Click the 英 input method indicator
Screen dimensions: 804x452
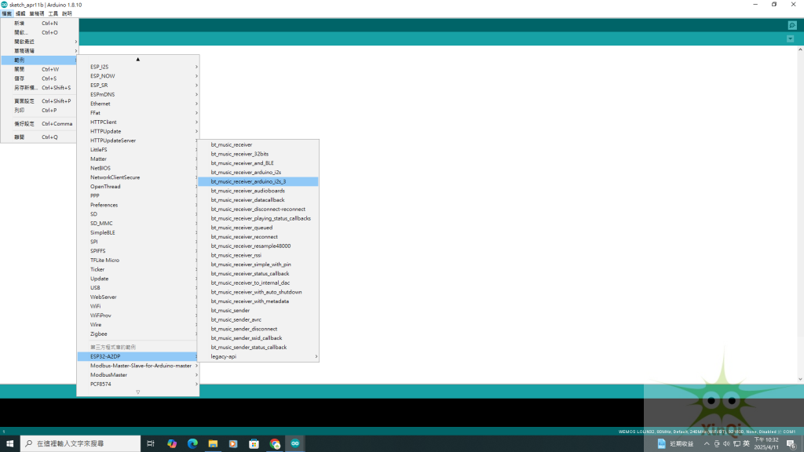pyautogui.click(x=747, y=443)
